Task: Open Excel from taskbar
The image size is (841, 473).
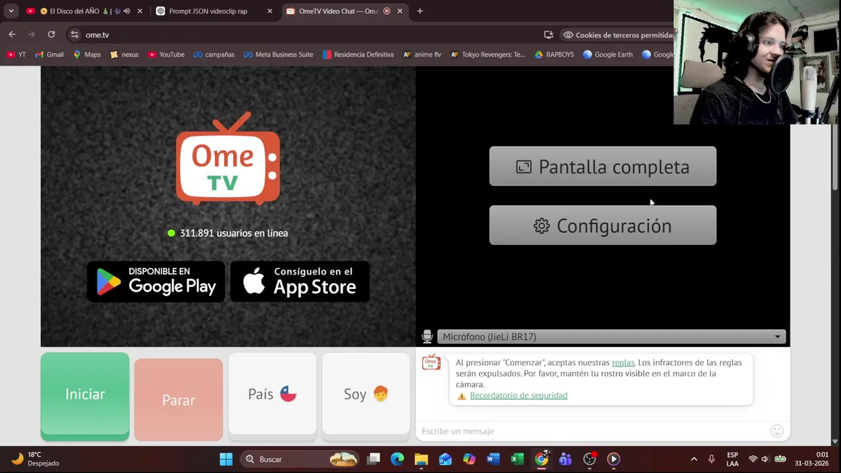Action: 517,459
